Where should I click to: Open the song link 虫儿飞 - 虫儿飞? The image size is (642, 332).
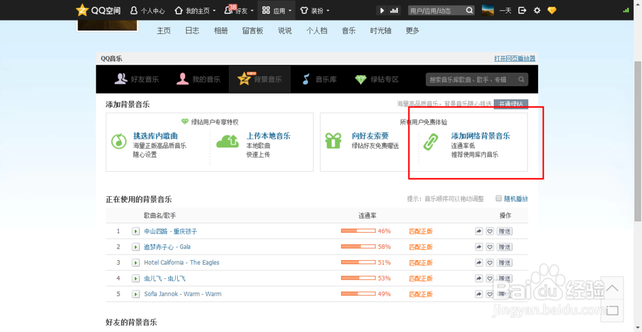coord(164,278)
